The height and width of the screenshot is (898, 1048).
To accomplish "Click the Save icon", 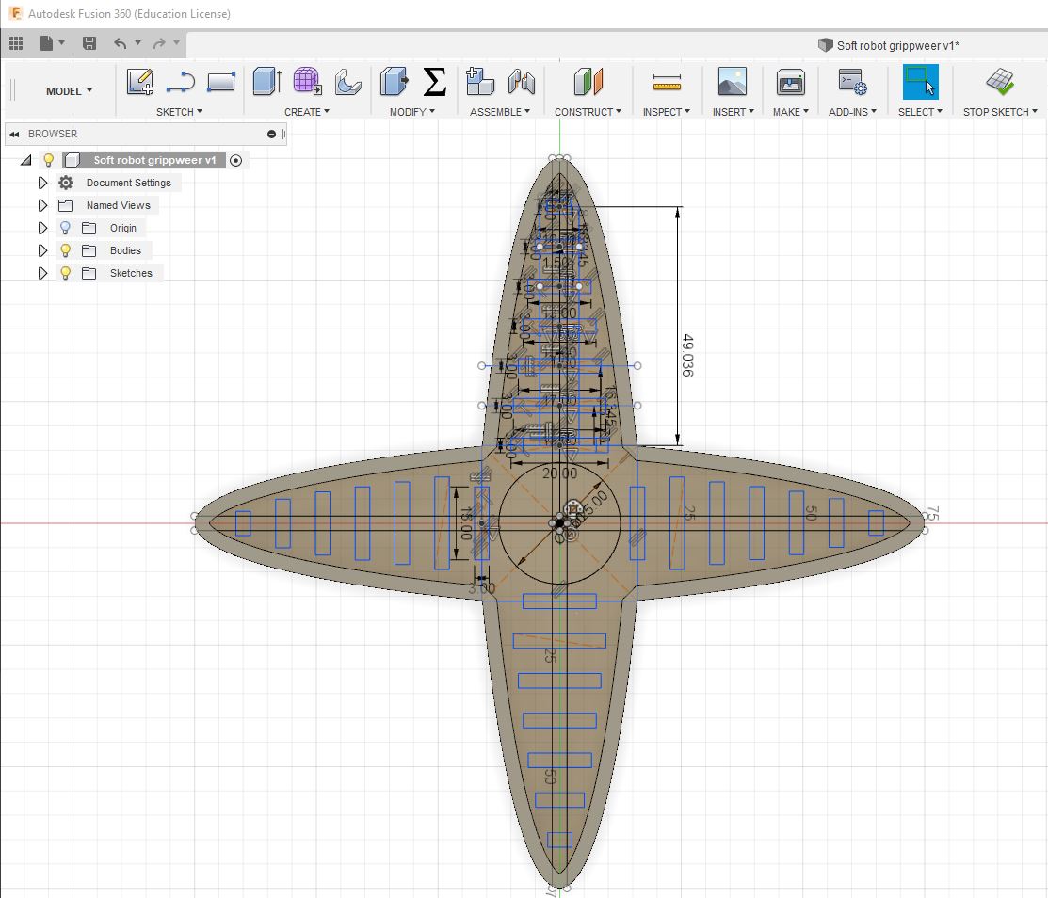I will [x=89, y=43].
